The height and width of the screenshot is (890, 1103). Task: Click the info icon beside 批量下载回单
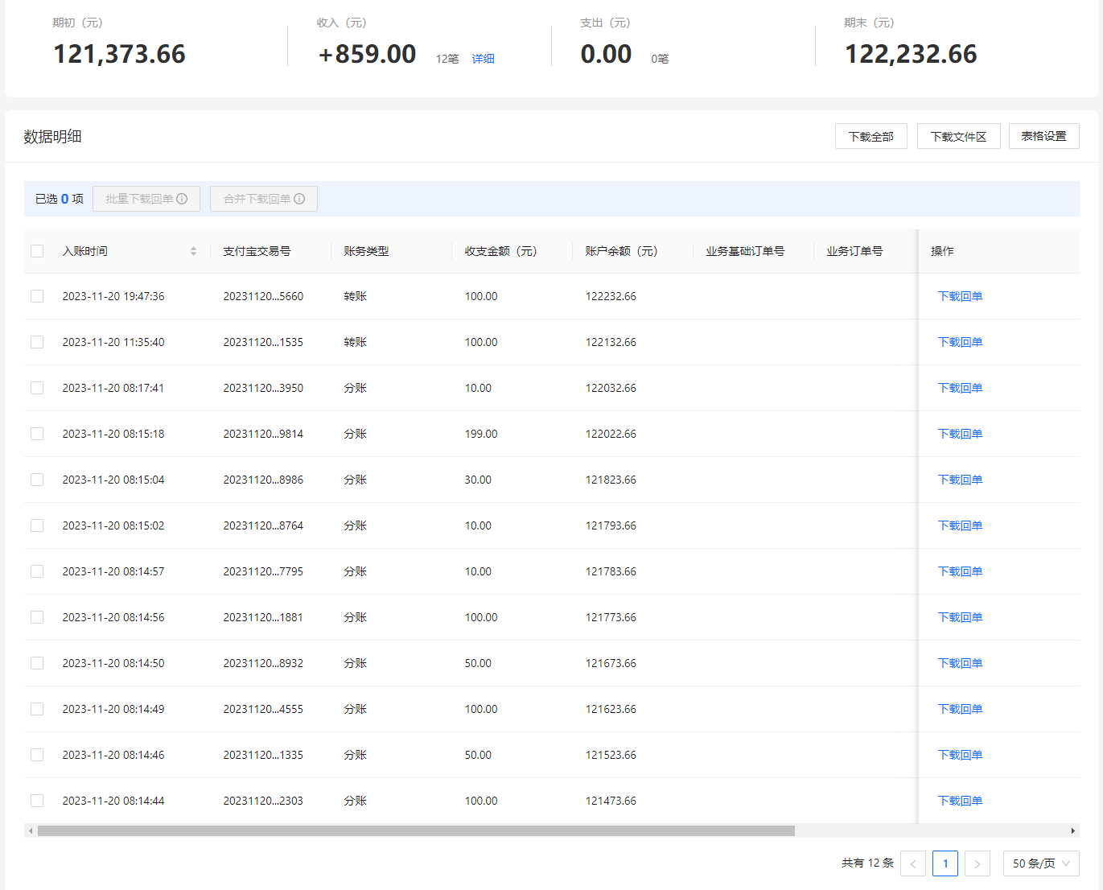182,199
